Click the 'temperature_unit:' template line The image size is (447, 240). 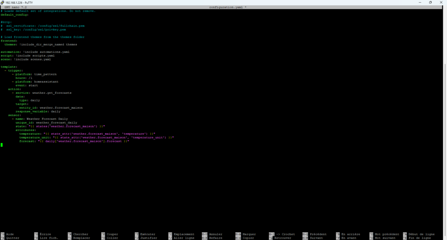point(96,137)
